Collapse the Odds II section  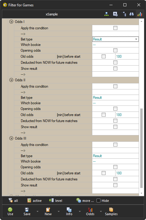11,80
